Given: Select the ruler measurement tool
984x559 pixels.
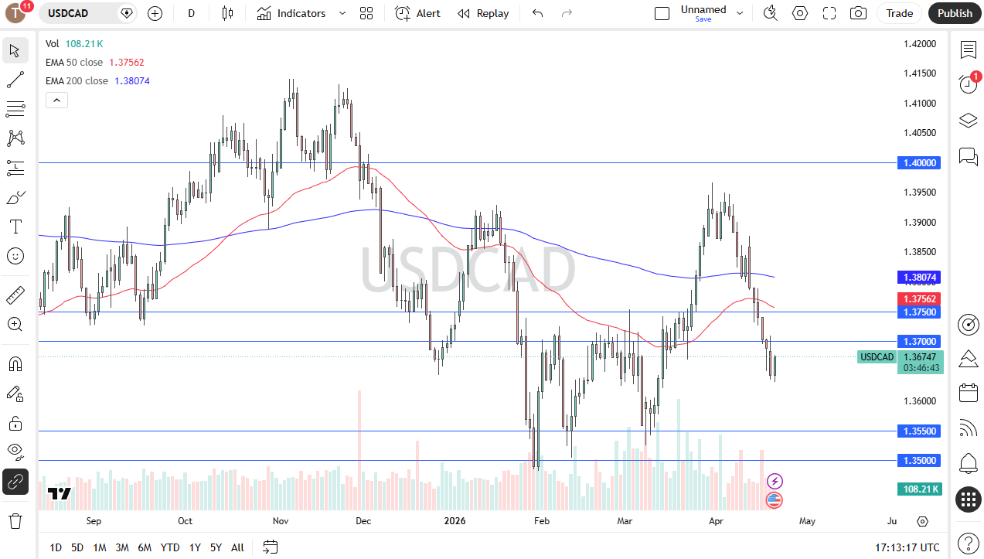Looking at the screenshot, I should tap(15, 295).
